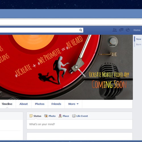This screenshot has height=142, width=142.
Task: Click inside the Facebook search box
Action: [x=42, y=30]
